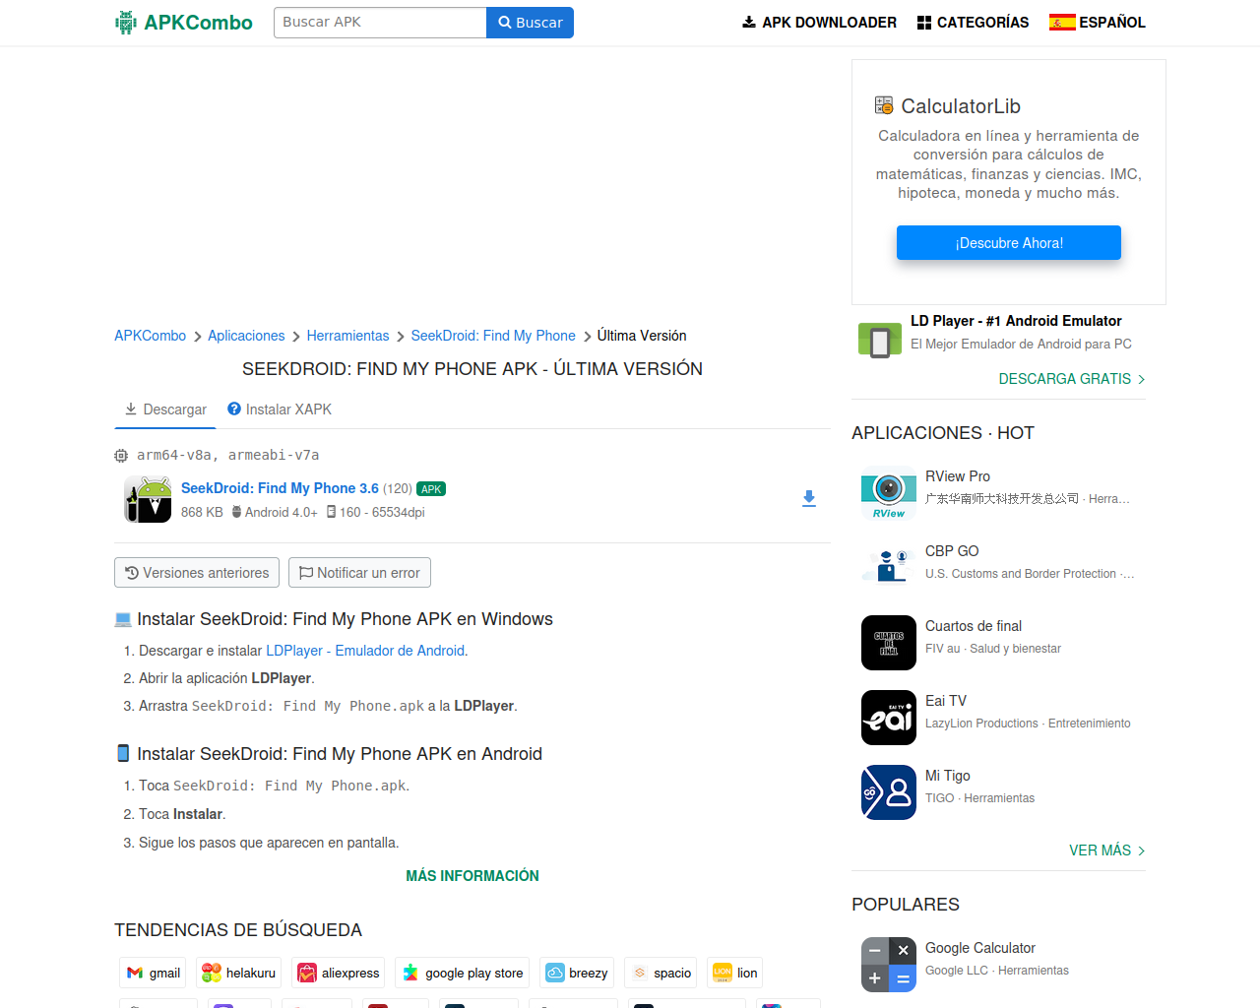1260x1008 pixels.
Task: Open the CBP GO app title
Action: point(952,551)
